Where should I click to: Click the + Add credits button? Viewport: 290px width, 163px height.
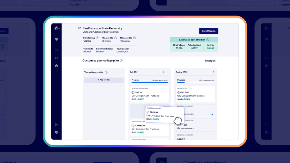coord(104,80)
